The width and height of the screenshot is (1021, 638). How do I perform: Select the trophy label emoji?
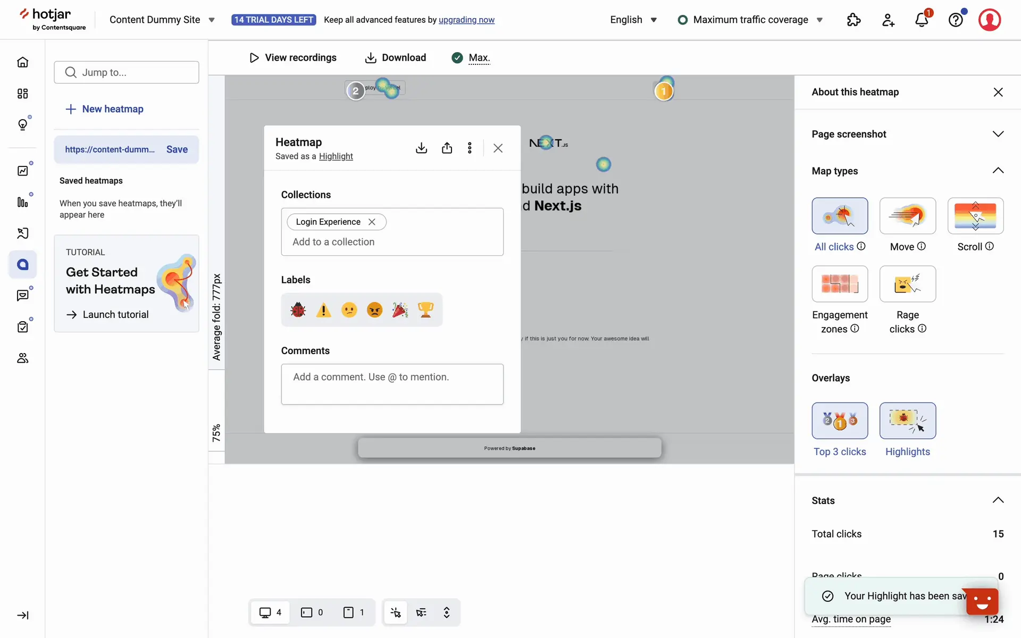[425, 309]
